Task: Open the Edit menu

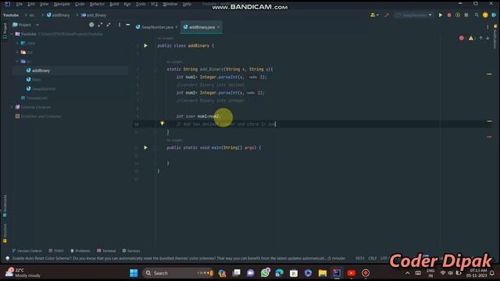Action: [31, 4]
